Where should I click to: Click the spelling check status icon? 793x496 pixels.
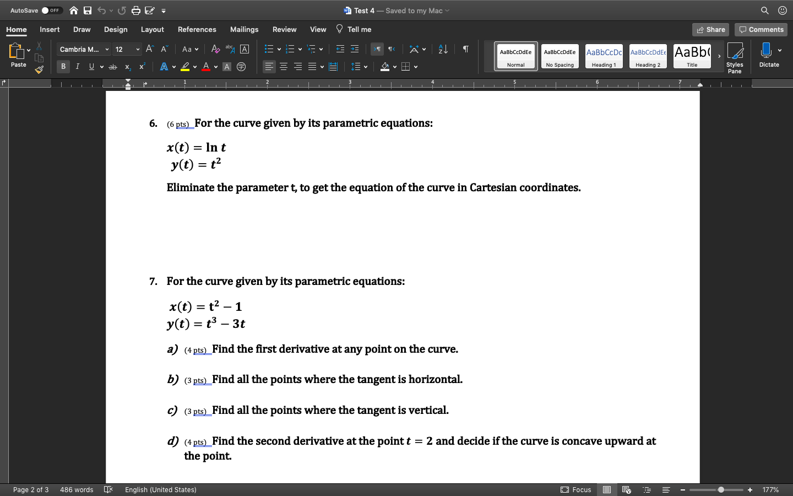pos(108,489)
